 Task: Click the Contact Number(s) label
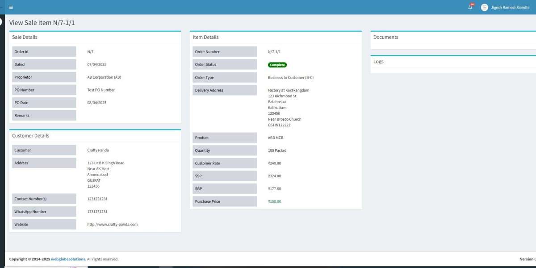(44, 199)
